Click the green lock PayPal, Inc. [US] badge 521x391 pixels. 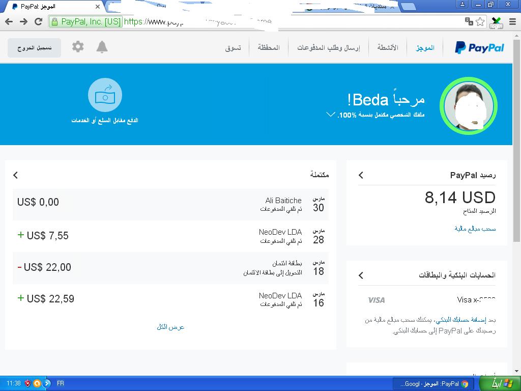coord(85,21)
